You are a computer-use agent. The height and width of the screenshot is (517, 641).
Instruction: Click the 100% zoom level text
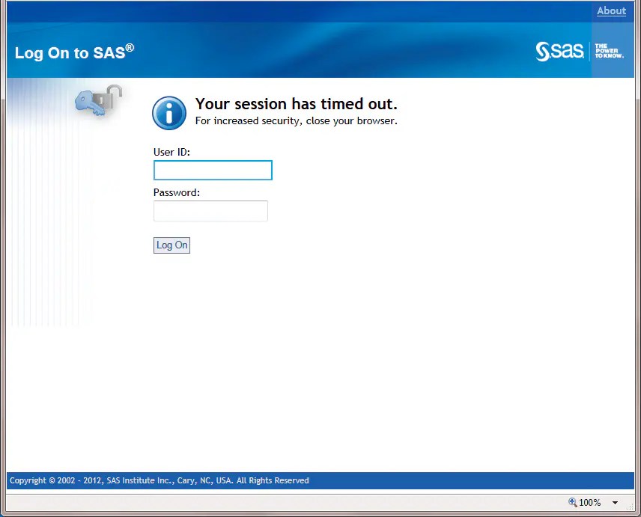tap(589, 502)
